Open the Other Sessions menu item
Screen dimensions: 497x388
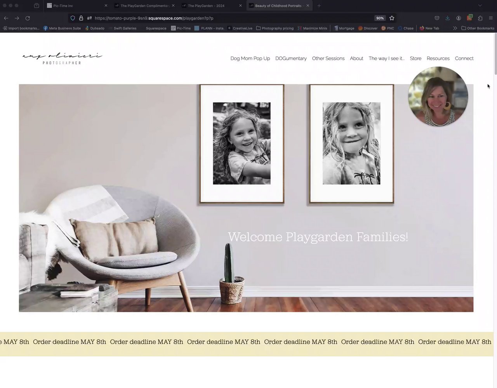328,58
